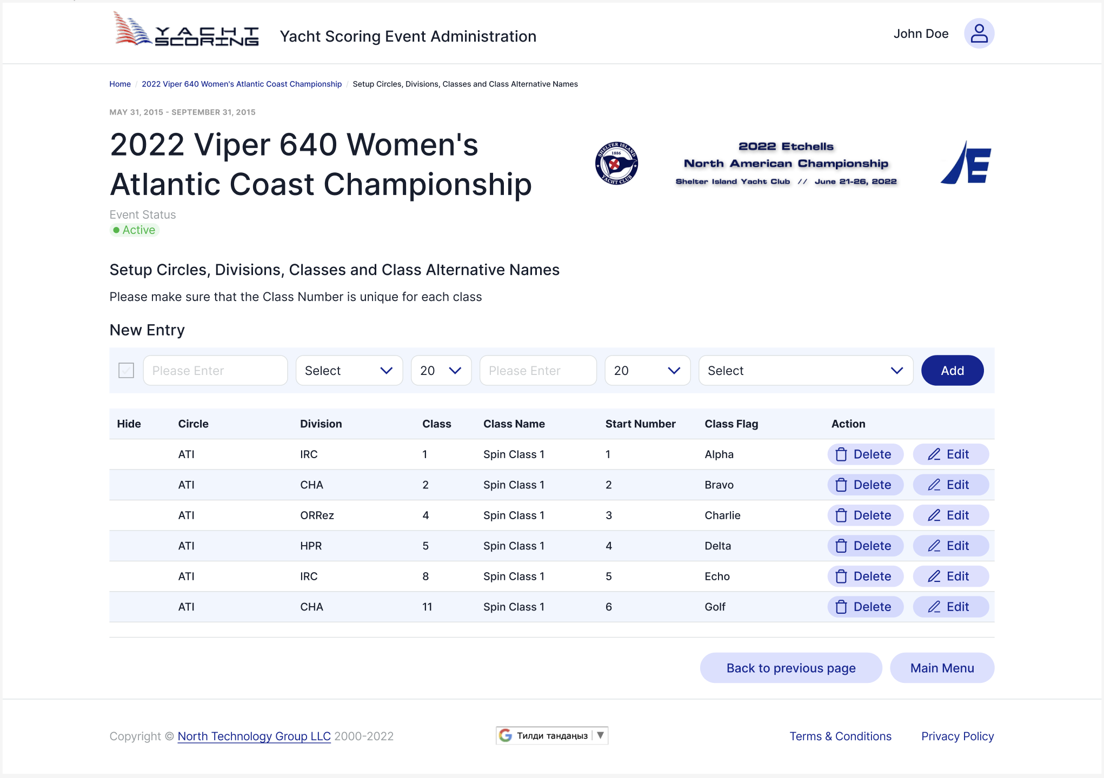Click pencil icon in the Golf row
1104x778 pixels.
pyautogui.click(x=934, y=607)
